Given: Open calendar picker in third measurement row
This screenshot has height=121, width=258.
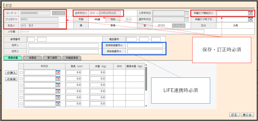Looking at the screenshot, I should pos(58,85).
